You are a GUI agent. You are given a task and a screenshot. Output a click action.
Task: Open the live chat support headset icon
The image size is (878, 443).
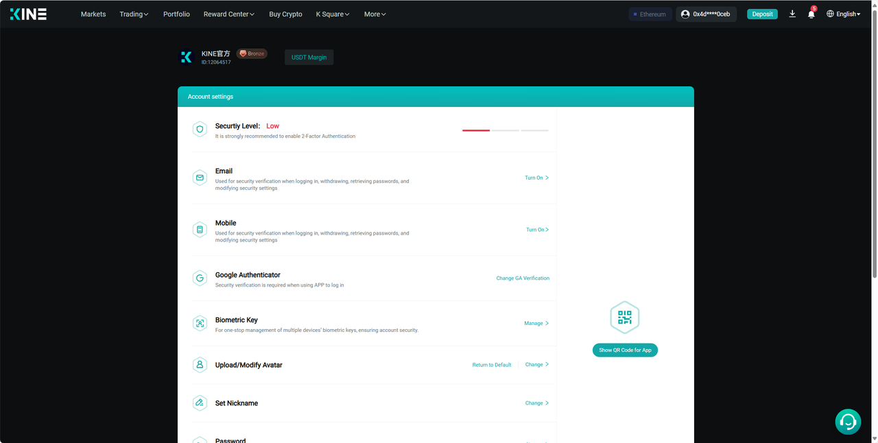click(x=848, y=422)
